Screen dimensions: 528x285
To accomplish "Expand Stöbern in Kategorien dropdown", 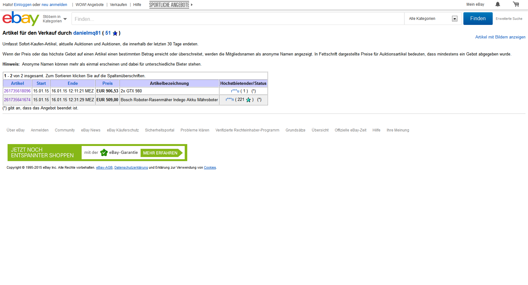I will (55, 19).
